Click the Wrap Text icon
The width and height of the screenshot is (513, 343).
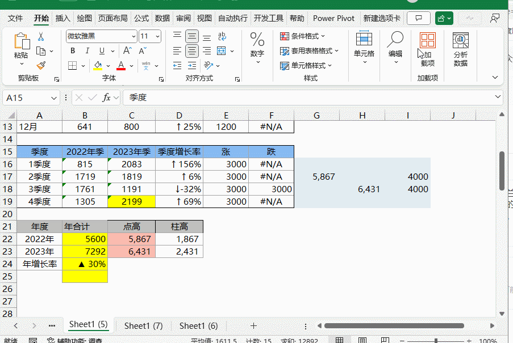(x=222, y=36)
